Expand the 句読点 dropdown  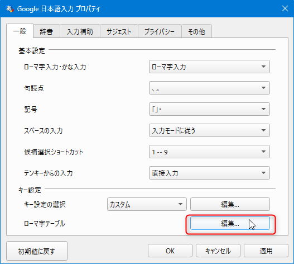[209, 88]
